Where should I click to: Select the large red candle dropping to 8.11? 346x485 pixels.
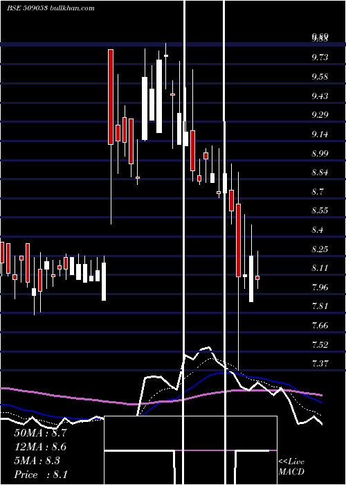(x=238, y=240)
